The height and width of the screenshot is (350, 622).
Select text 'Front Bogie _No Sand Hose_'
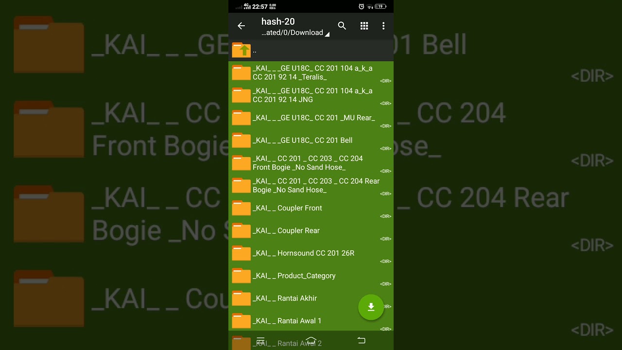(299, 167)
